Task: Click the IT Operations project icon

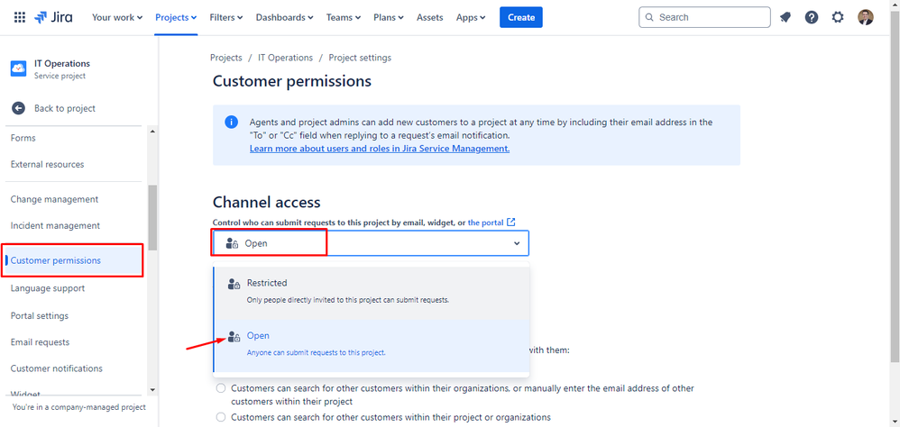Action: point(18,69)
